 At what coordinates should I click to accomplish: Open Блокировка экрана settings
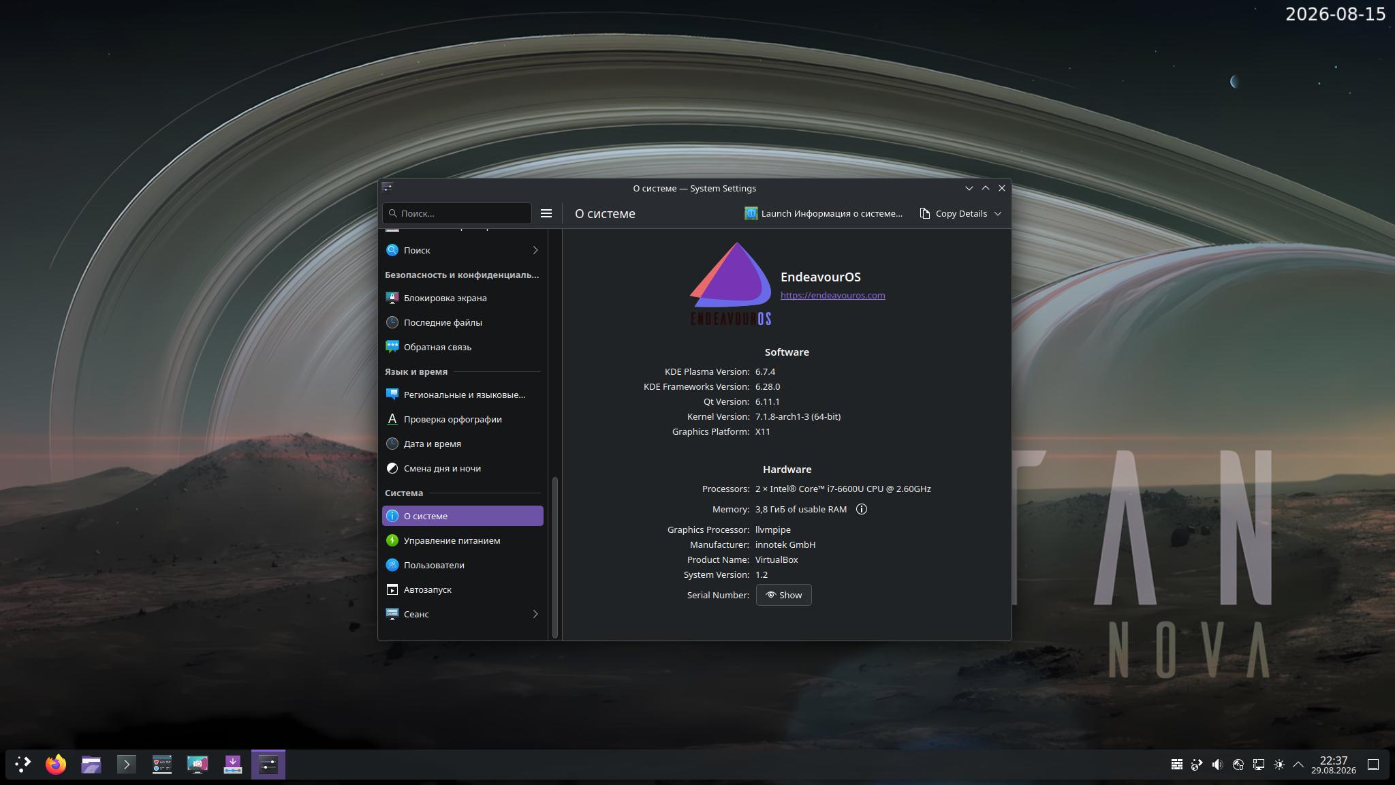(463, 298)
